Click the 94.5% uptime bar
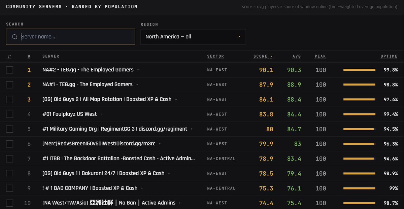 click(x=359, y=129)
